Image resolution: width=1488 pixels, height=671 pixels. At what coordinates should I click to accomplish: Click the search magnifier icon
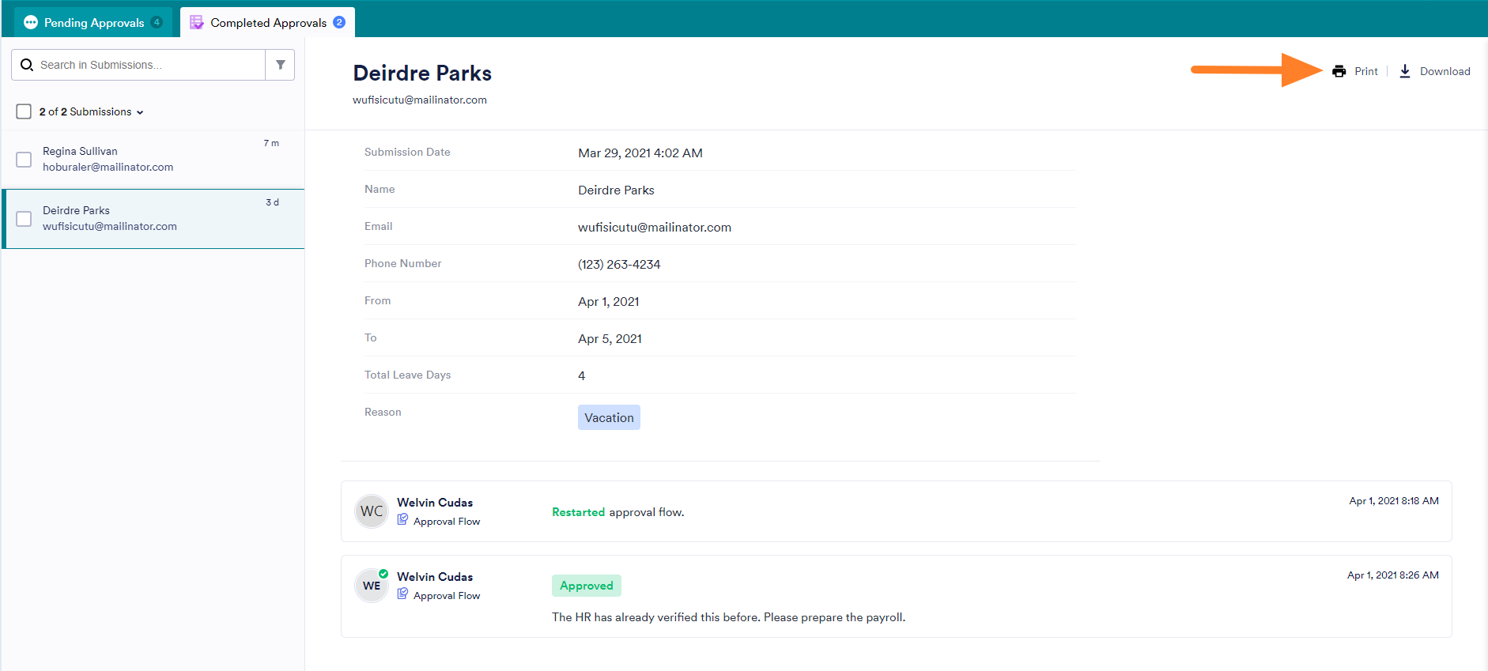click(27, 65)
